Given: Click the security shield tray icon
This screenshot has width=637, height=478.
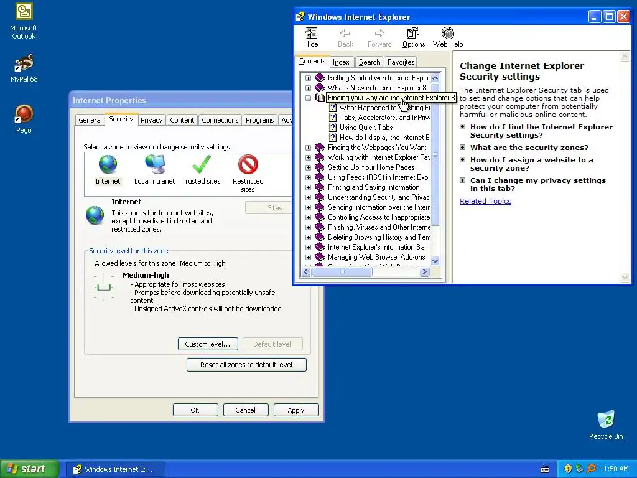Looking at the screenshot, I should (x=568, y=469).
